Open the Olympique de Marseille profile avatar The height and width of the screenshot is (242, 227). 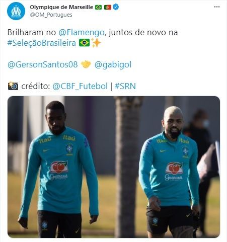coord(16,11)
